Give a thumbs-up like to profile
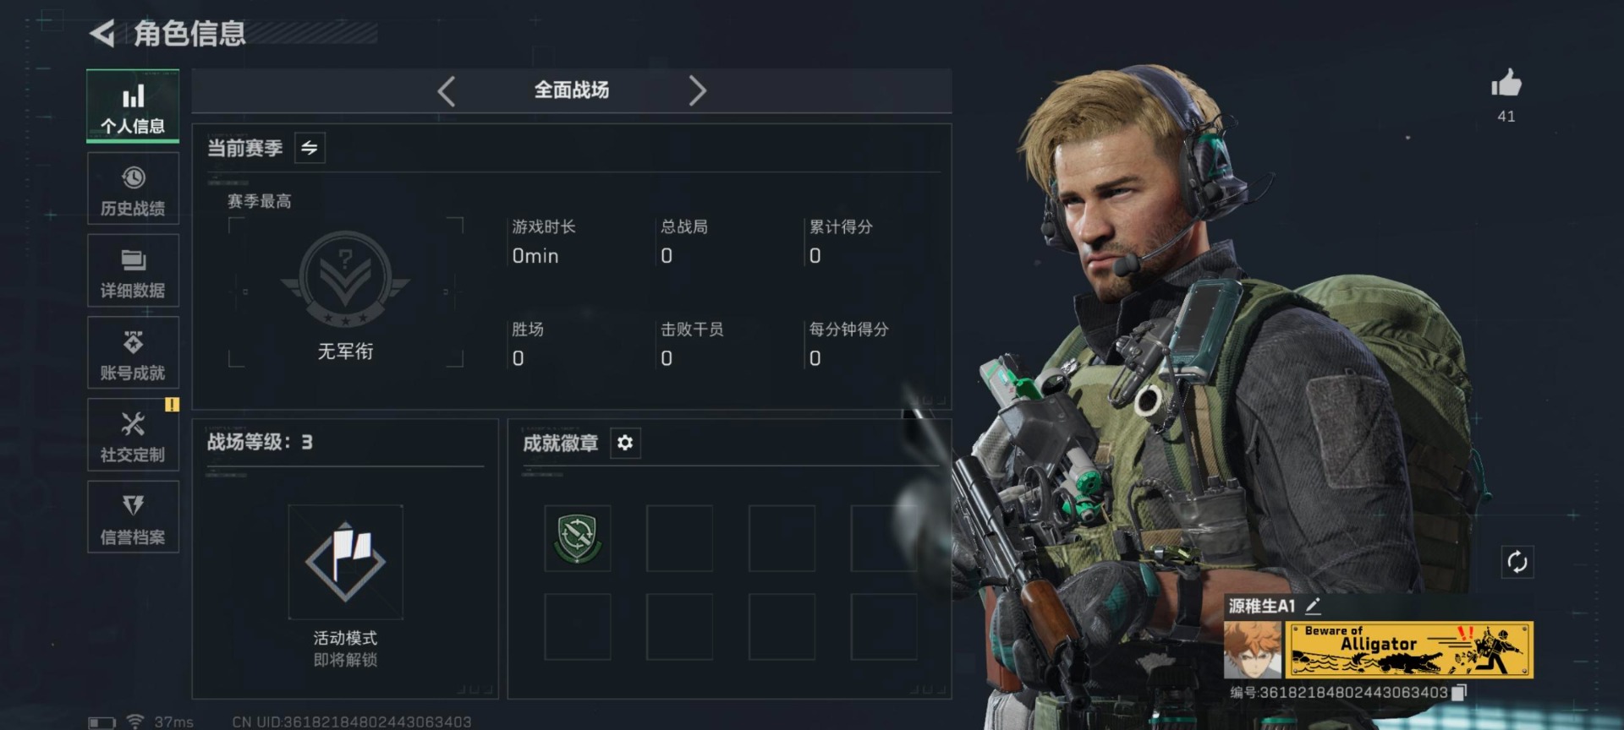Image resolution: width=1624 pixels, height=730 pixels. (x=1506, y=84)
